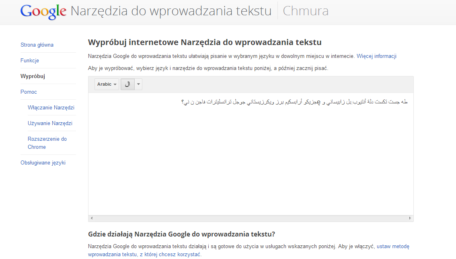Viewport: 456px width, 259px height.
Task: Select the Wypróbuj sidebar item
Action: [33, 76]
